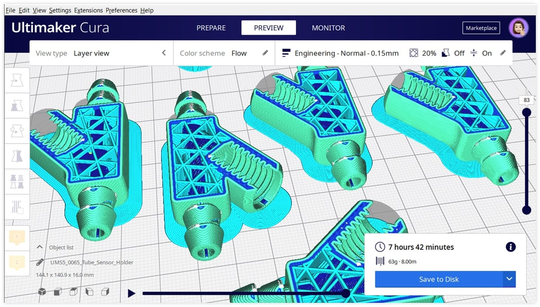The width and height of the screenshot is (540, 307).
Task: Click the print profile layers icon
Action: (286, 53)
